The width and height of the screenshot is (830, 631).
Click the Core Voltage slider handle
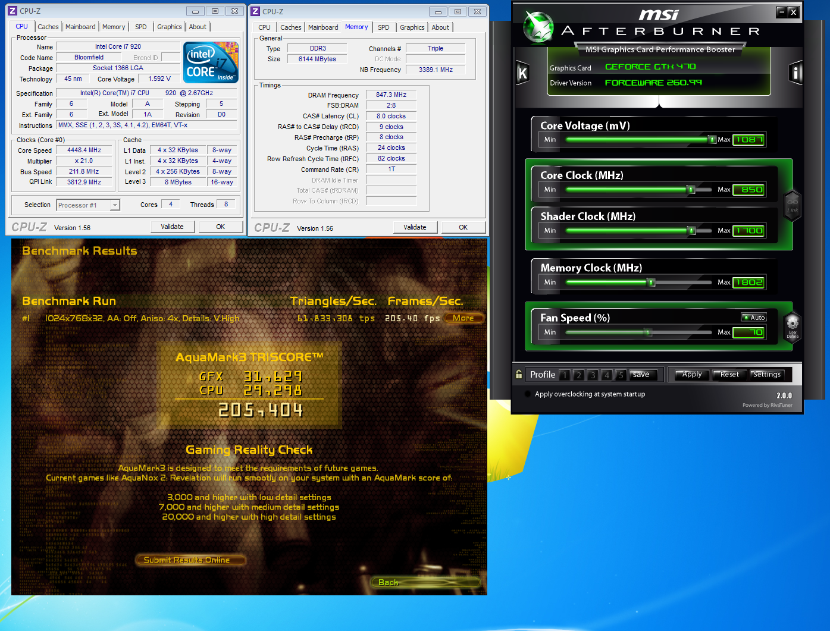tap(712, 140)
